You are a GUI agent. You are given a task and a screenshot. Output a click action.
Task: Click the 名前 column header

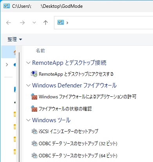40,51
